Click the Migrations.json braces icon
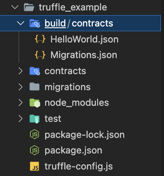The height and width of the screenshot is (176, 164). point(40,55)
